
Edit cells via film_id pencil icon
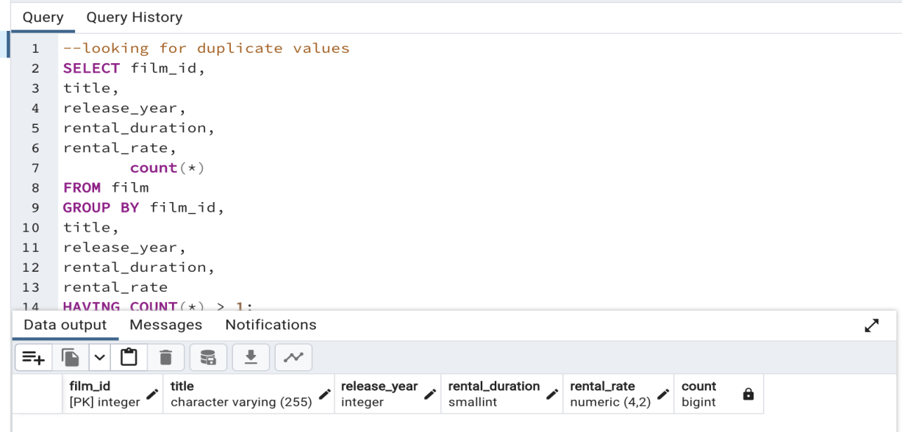coord(150,393)
